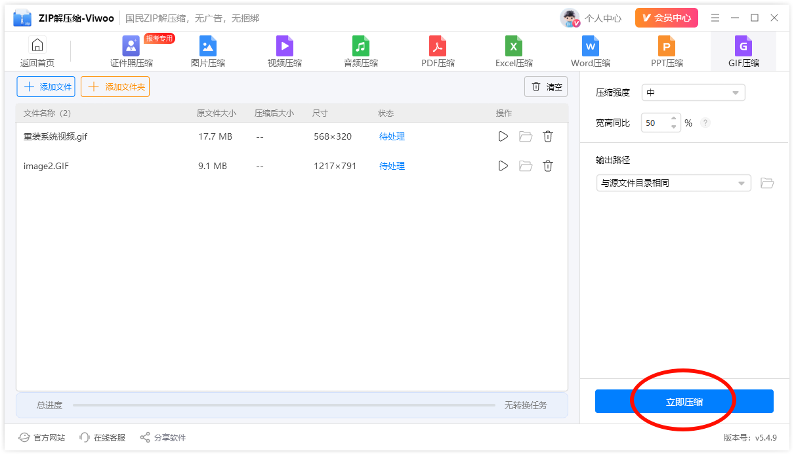The width and height of the screenshot is (794, 455).
Task: Clear the list with the 清空 button
Action: 546,87
